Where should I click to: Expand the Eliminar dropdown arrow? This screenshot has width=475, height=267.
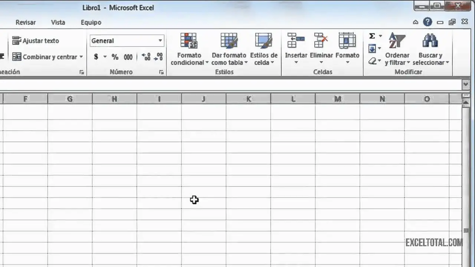321,62
